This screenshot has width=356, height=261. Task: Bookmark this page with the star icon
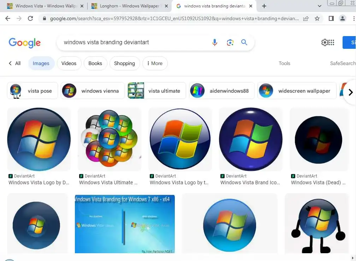[317, 19]
